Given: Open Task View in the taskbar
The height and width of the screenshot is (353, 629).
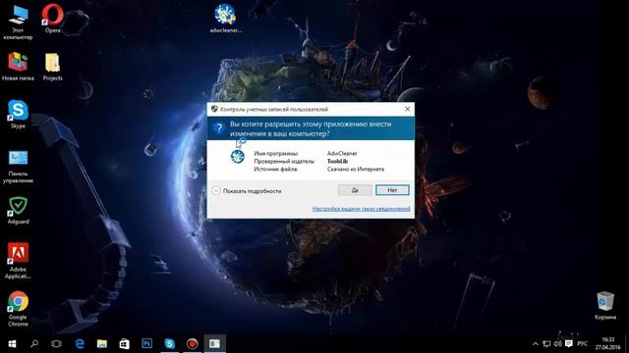Looking at the screenshot, I should [57, 344].
